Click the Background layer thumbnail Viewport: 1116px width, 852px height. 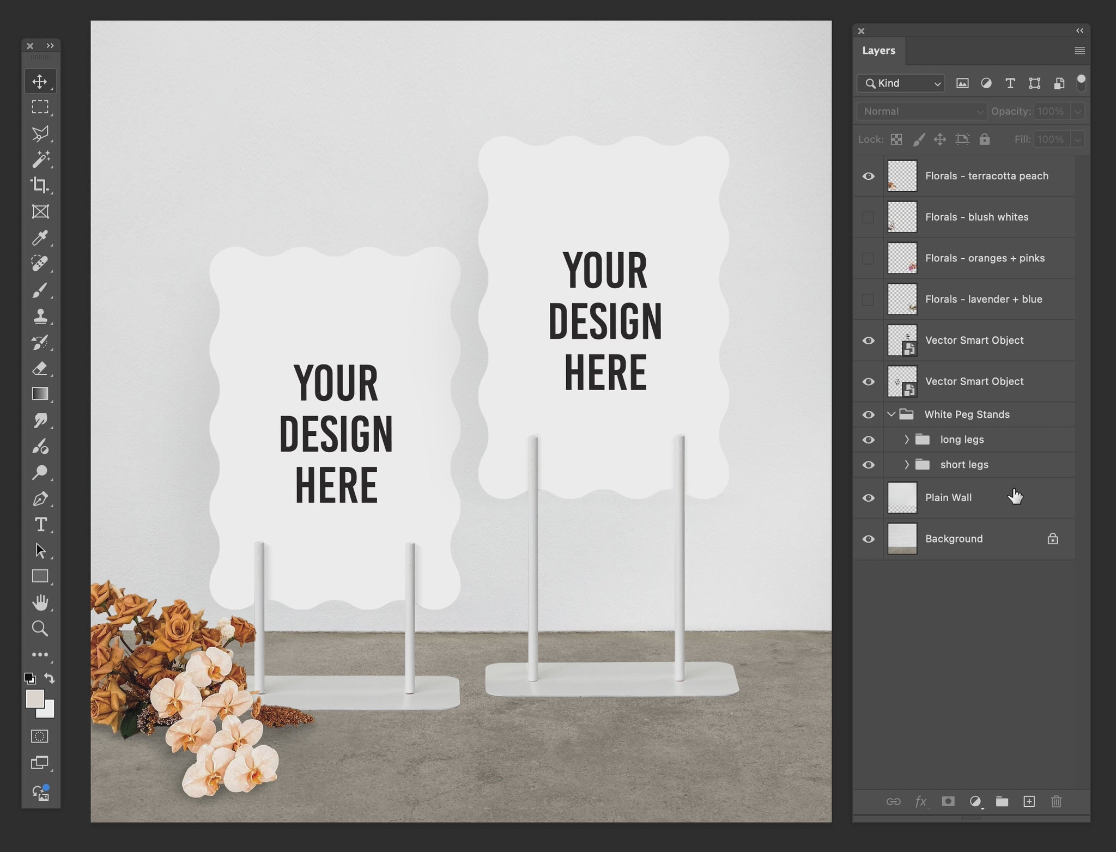902,539
